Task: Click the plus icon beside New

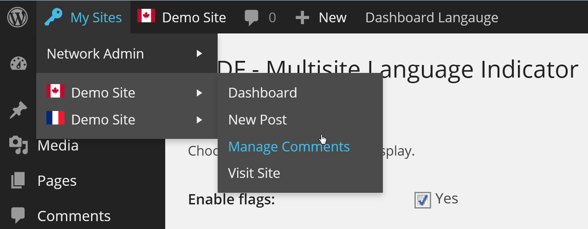Action: point(302,18)
